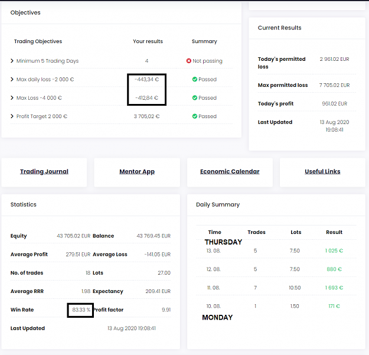
Task: Click the green Passed check for Max Loss
Action: tap(195, 97)
